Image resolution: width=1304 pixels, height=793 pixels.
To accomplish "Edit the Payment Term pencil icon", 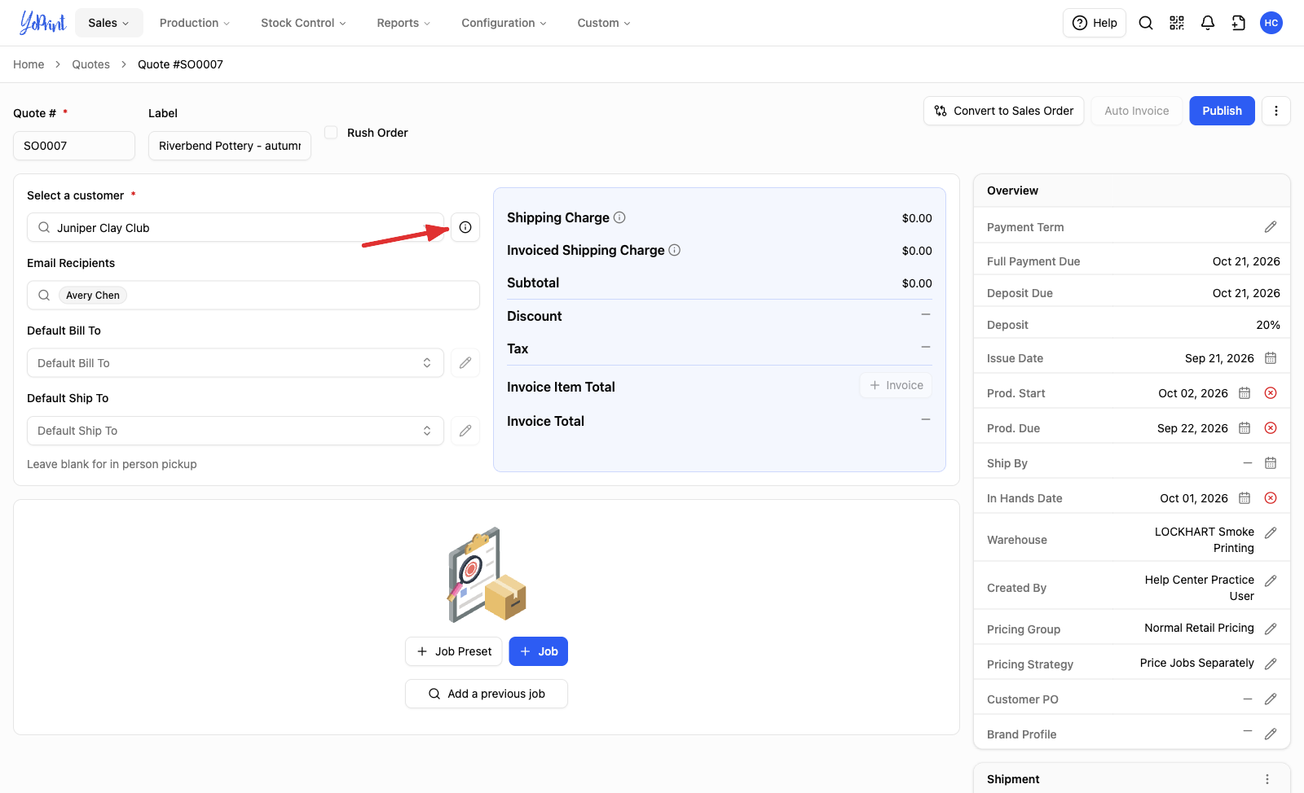I will pos(1271,227).
